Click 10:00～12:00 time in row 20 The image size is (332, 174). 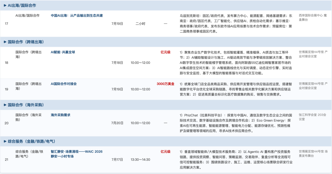point(140,123)
